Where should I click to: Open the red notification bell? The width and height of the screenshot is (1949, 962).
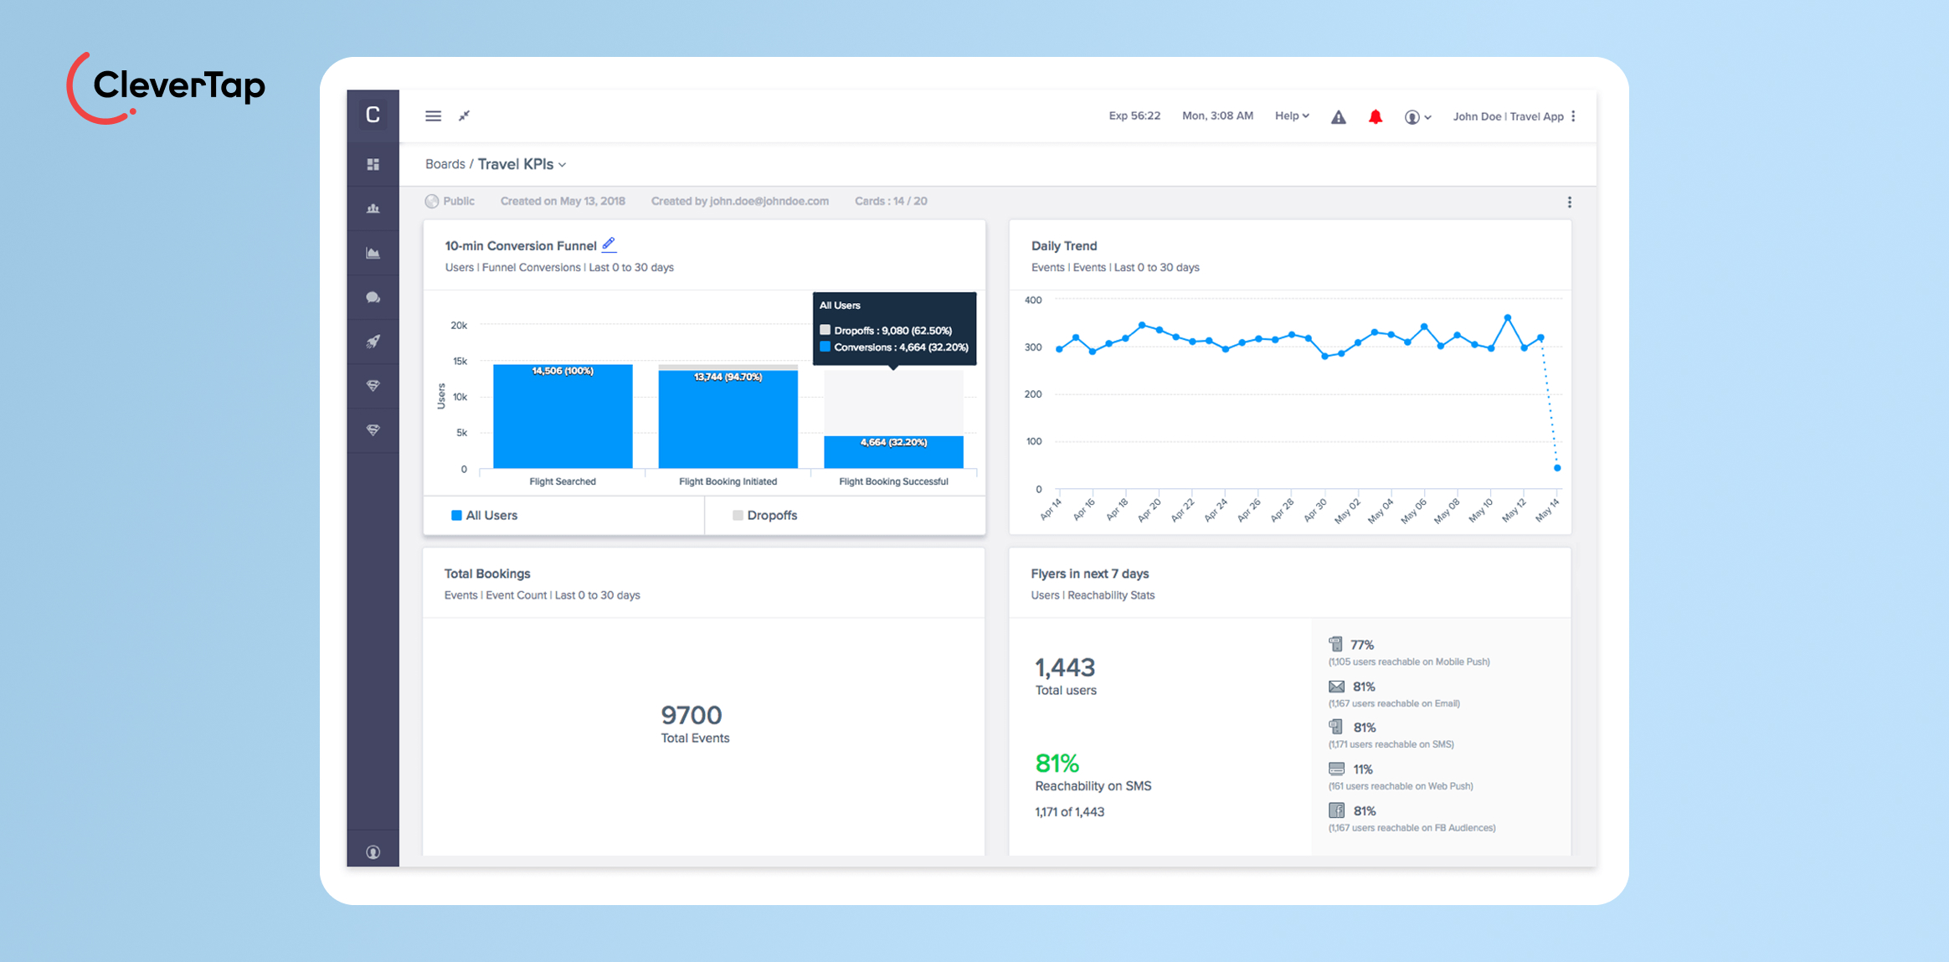(x=1376, y=117)
